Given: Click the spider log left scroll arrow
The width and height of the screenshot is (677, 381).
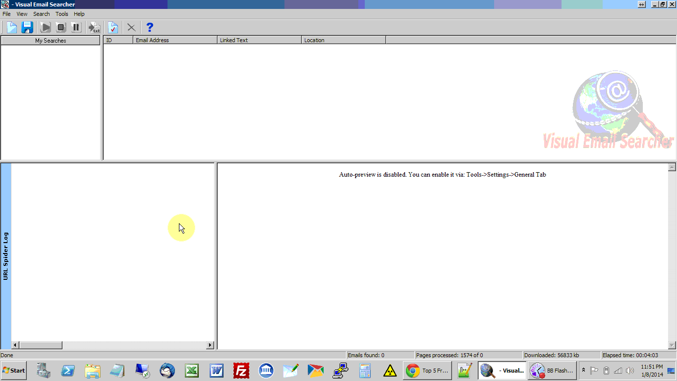Looking at the screenshot, I should point(15,345).
